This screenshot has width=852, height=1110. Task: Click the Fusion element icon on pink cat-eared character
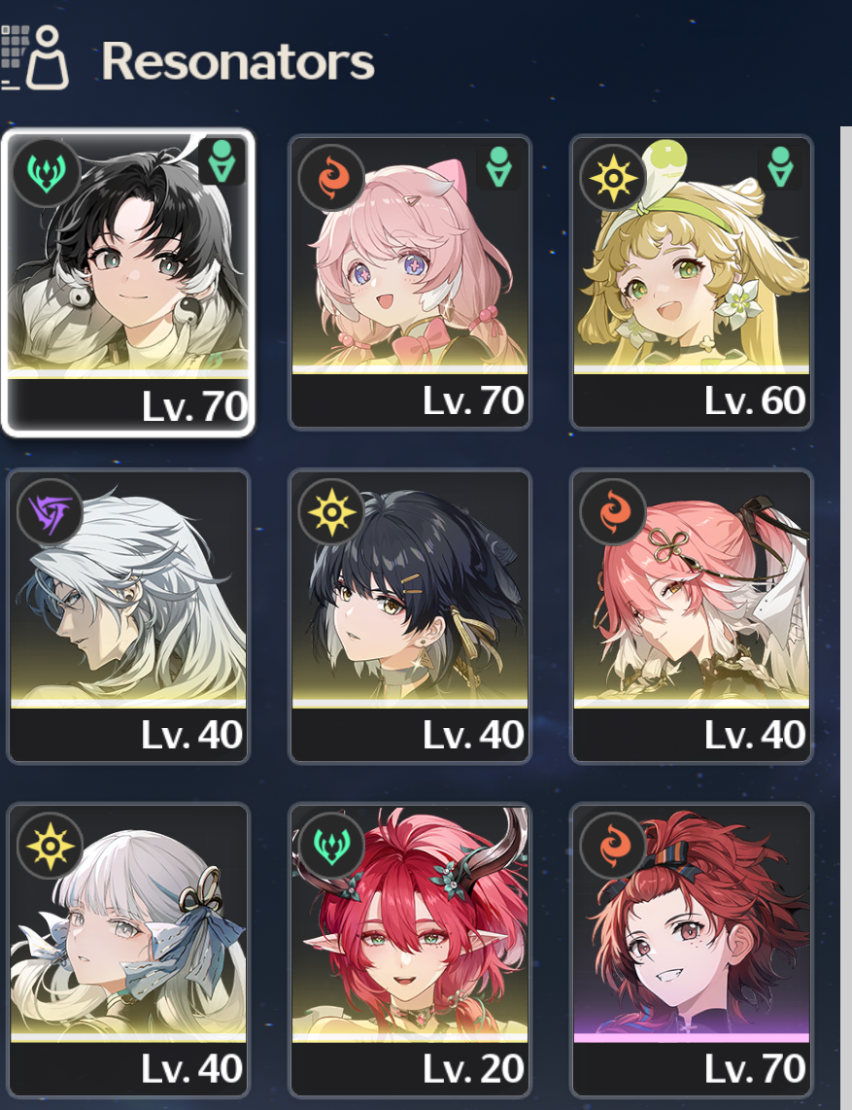[331, 178]
